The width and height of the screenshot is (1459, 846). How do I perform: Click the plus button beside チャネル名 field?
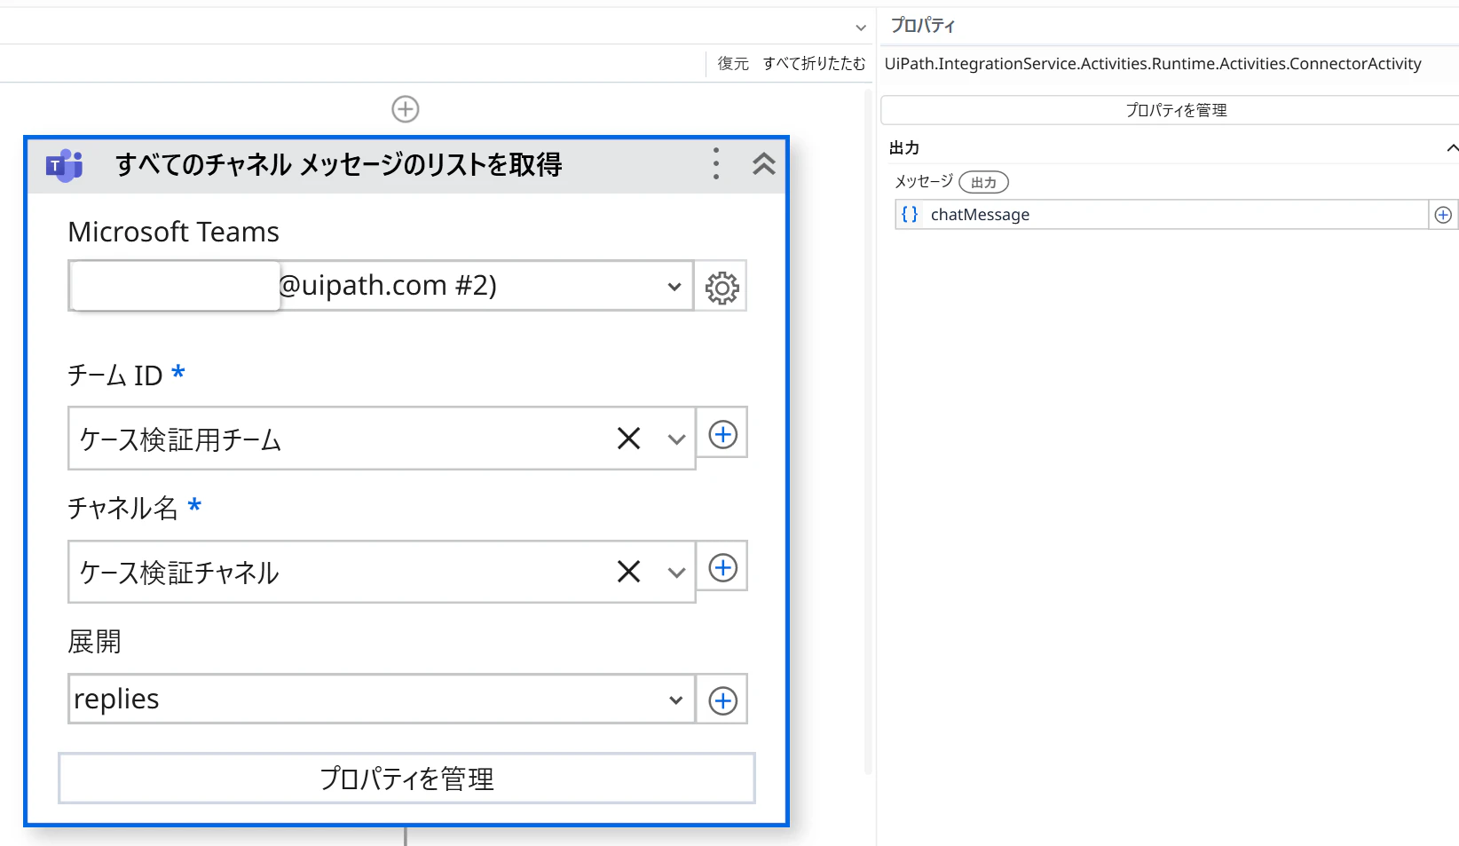point(722,567)
